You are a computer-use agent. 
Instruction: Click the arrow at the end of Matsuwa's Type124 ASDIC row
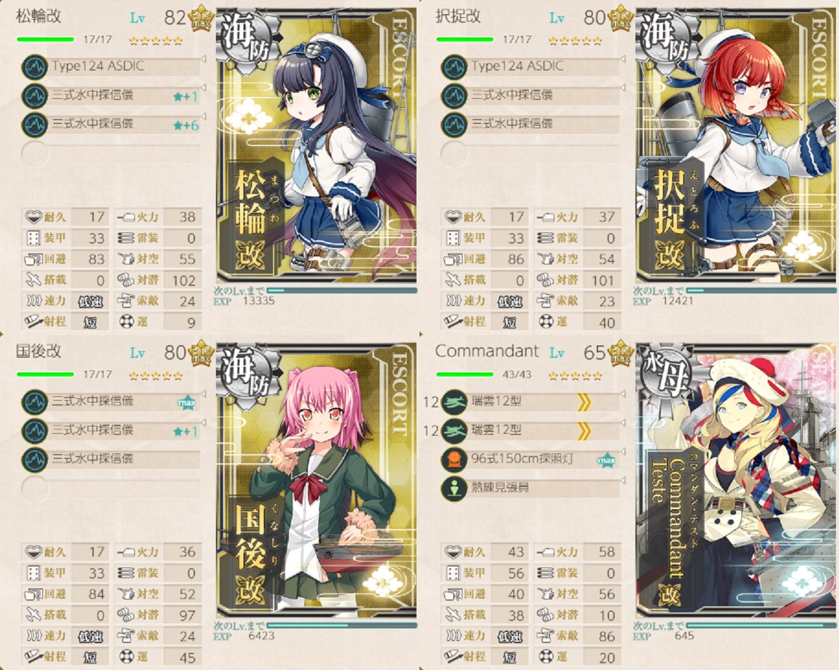point(204,60)
